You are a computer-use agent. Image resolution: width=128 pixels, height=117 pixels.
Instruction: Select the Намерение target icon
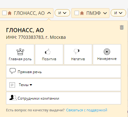tap(107, 52)
